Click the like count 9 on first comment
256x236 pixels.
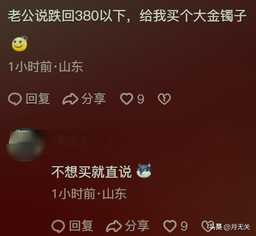point(141,99)
